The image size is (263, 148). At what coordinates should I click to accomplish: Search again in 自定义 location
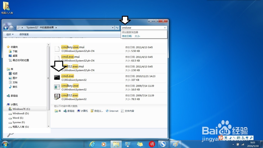point(97,111)
